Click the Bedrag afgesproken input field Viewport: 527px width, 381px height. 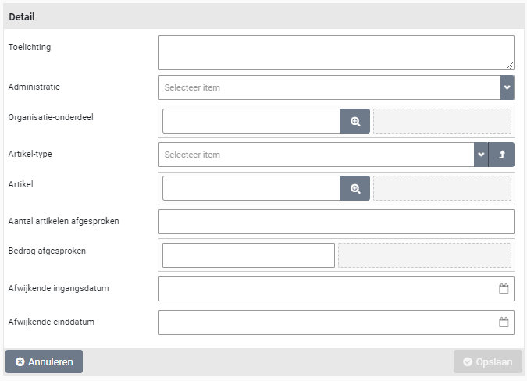tap(248, 255)
